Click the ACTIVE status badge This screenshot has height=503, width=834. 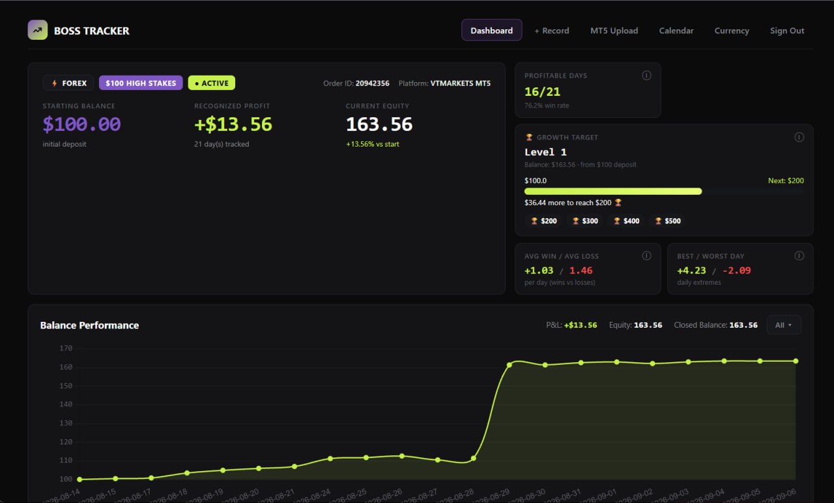pyautogui.click(x=212, y=83)
